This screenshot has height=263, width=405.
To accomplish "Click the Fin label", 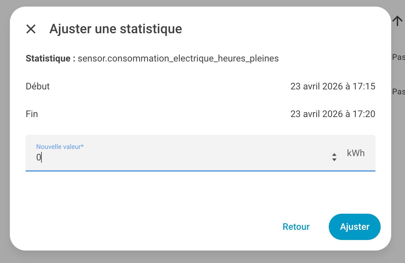I will click(32, 114).
